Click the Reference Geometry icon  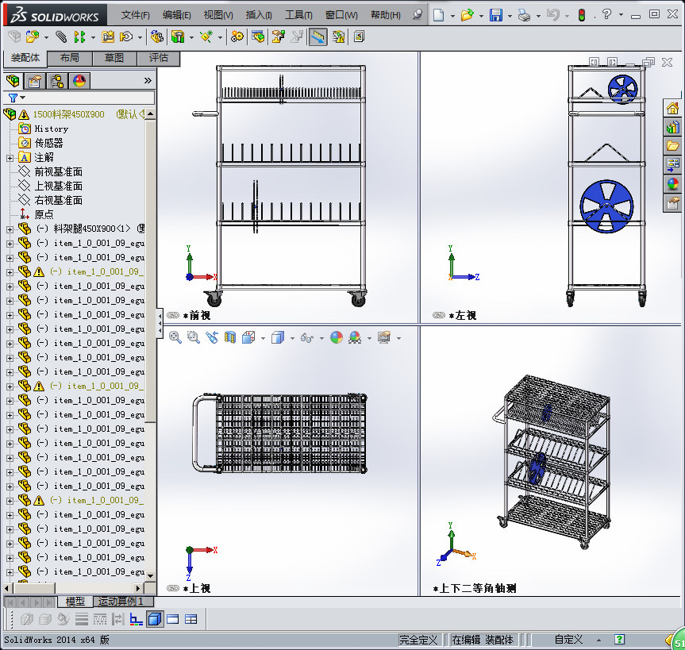pyautogui.click(x=206, y=37)
